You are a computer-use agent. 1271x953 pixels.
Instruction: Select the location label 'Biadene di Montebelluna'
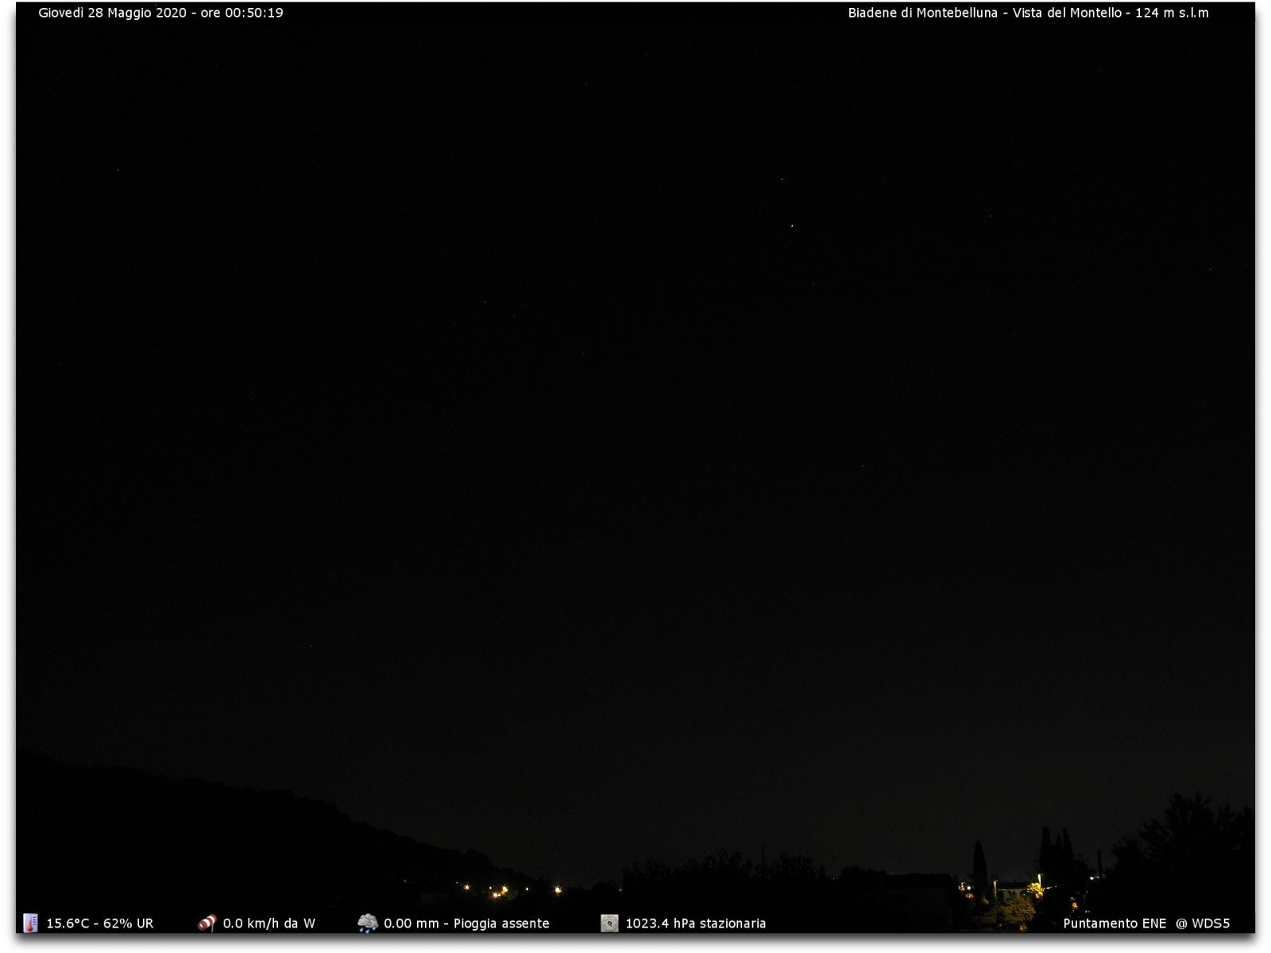[x=922, y=13]
